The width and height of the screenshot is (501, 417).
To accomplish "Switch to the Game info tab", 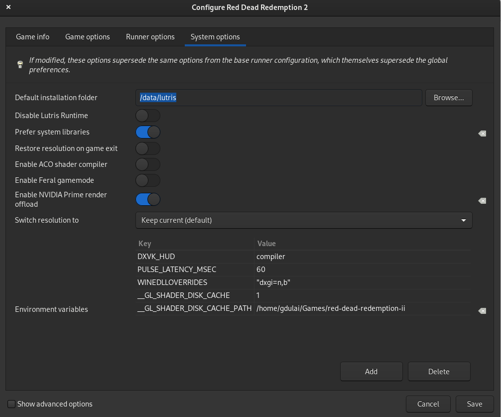I will click(32, 37).
